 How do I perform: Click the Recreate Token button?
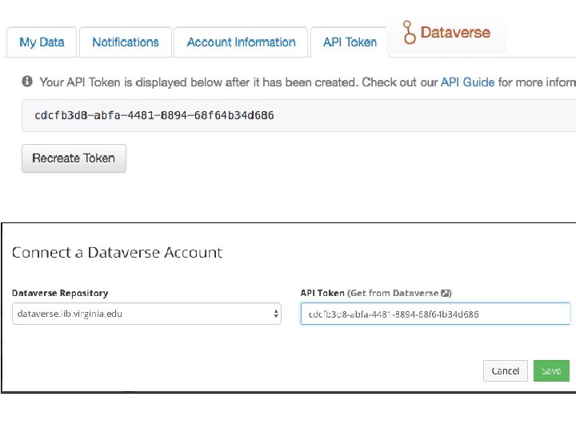point(74,158)
